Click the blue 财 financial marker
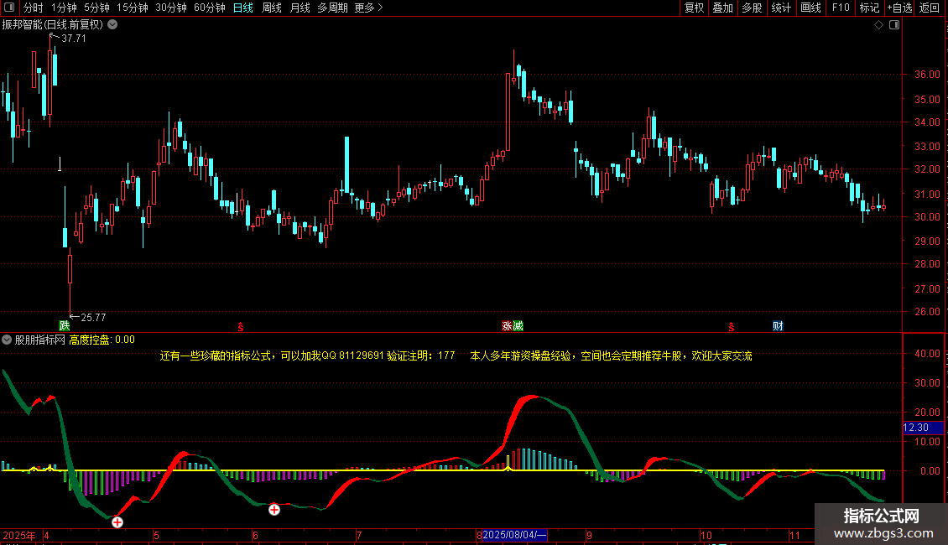Viewport: 948px width, 545px height. 778,325
